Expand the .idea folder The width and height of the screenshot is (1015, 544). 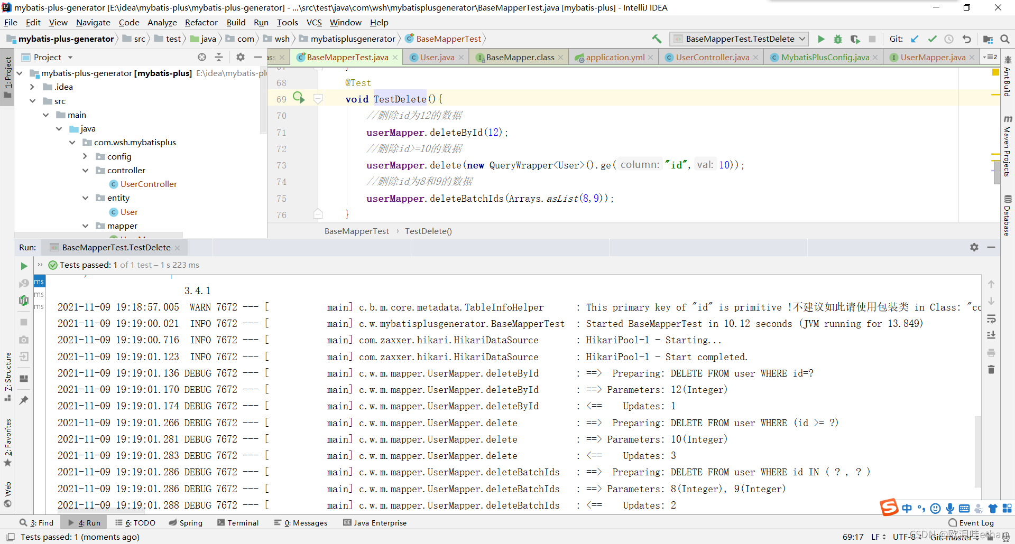coord(32,87)
